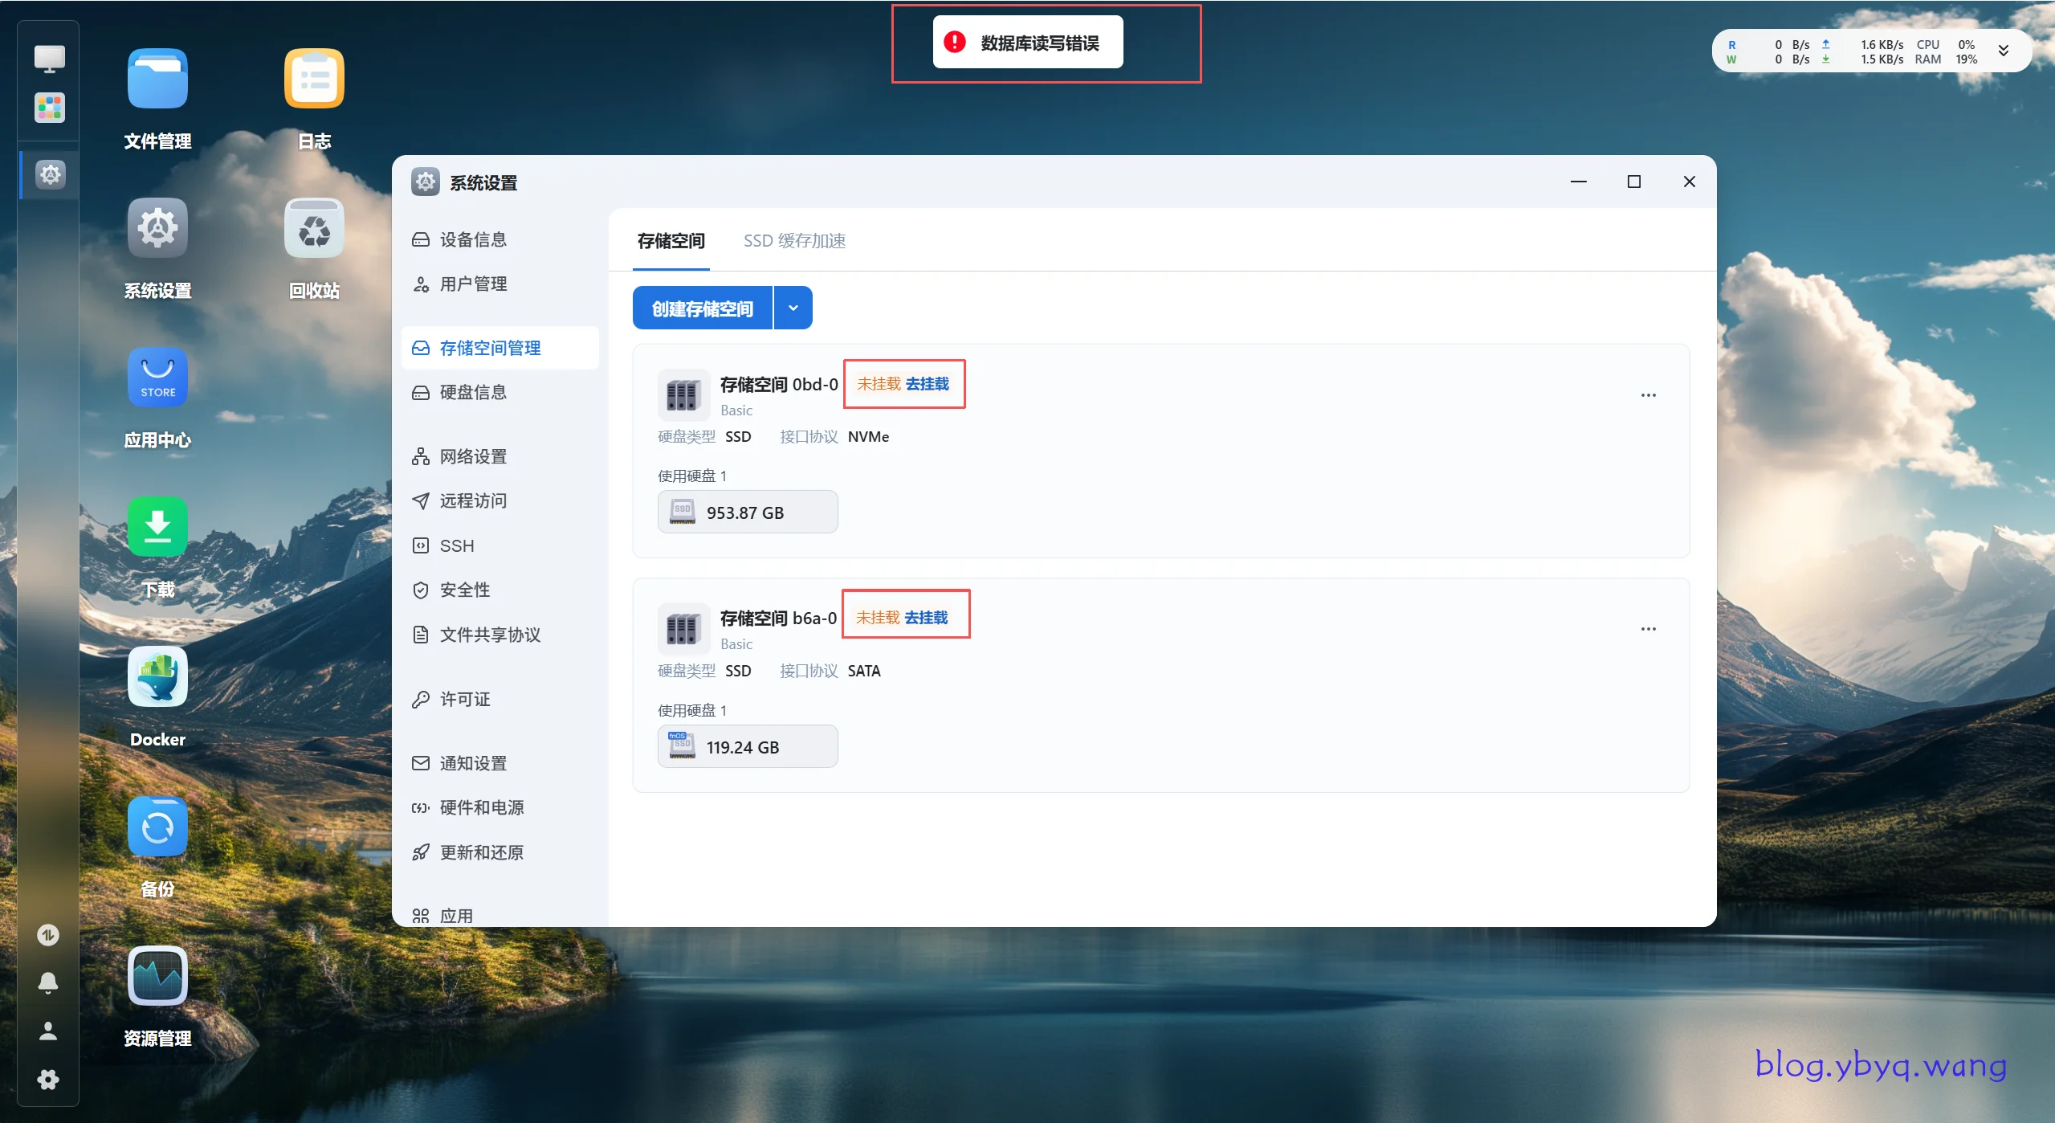Open the 下载 download app icon
The image size is (2055, 1123).
[157, 527]
